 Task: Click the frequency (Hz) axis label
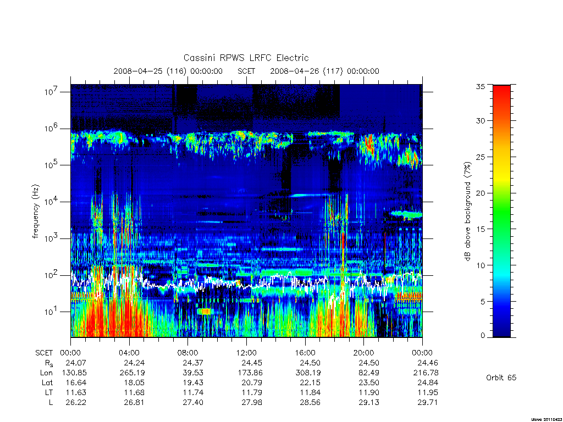35,212
